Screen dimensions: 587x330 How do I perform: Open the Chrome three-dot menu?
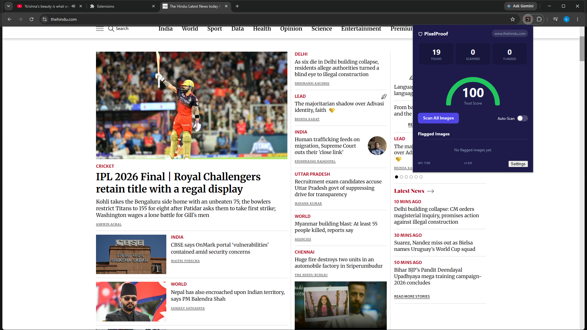tap(578, 19)
